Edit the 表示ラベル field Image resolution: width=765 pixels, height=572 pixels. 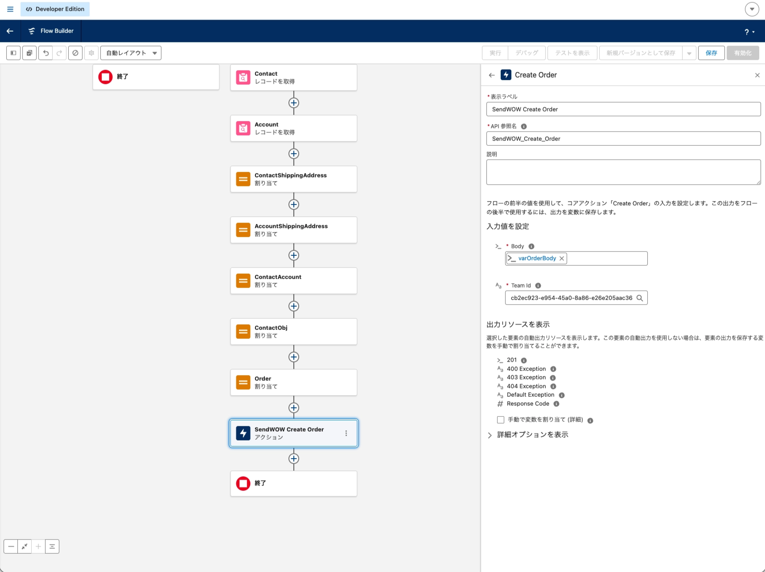[623, 109]
